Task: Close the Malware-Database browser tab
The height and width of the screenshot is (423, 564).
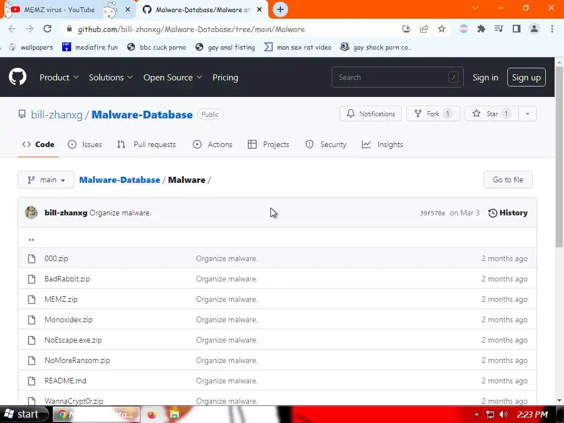Action: click(259, 10)
